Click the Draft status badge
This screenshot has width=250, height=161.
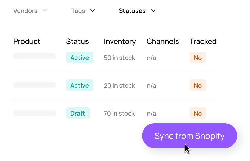click(x=78, y=113)
